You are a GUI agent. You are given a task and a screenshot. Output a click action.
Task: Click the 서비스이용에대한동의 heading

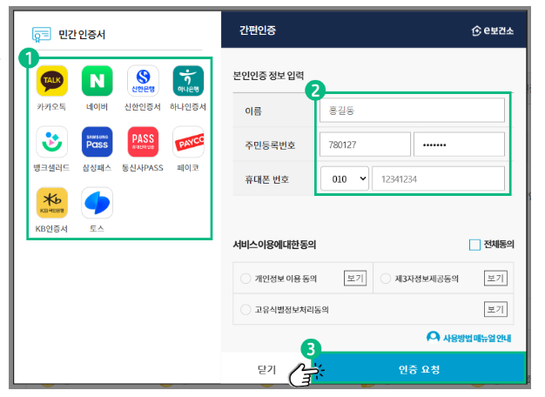pyautogui.click(x=274, y=245)
